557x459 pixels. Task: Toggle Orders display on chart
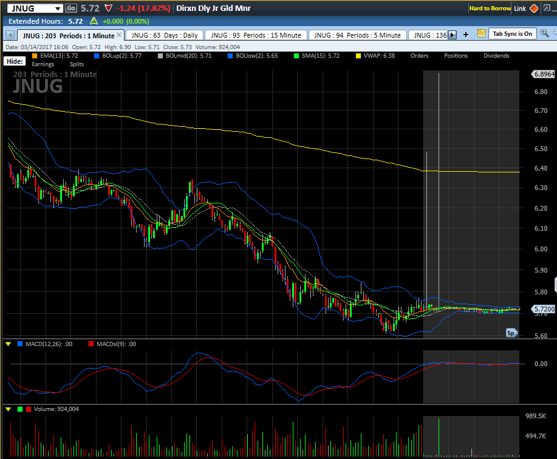[x=419, y=56]
